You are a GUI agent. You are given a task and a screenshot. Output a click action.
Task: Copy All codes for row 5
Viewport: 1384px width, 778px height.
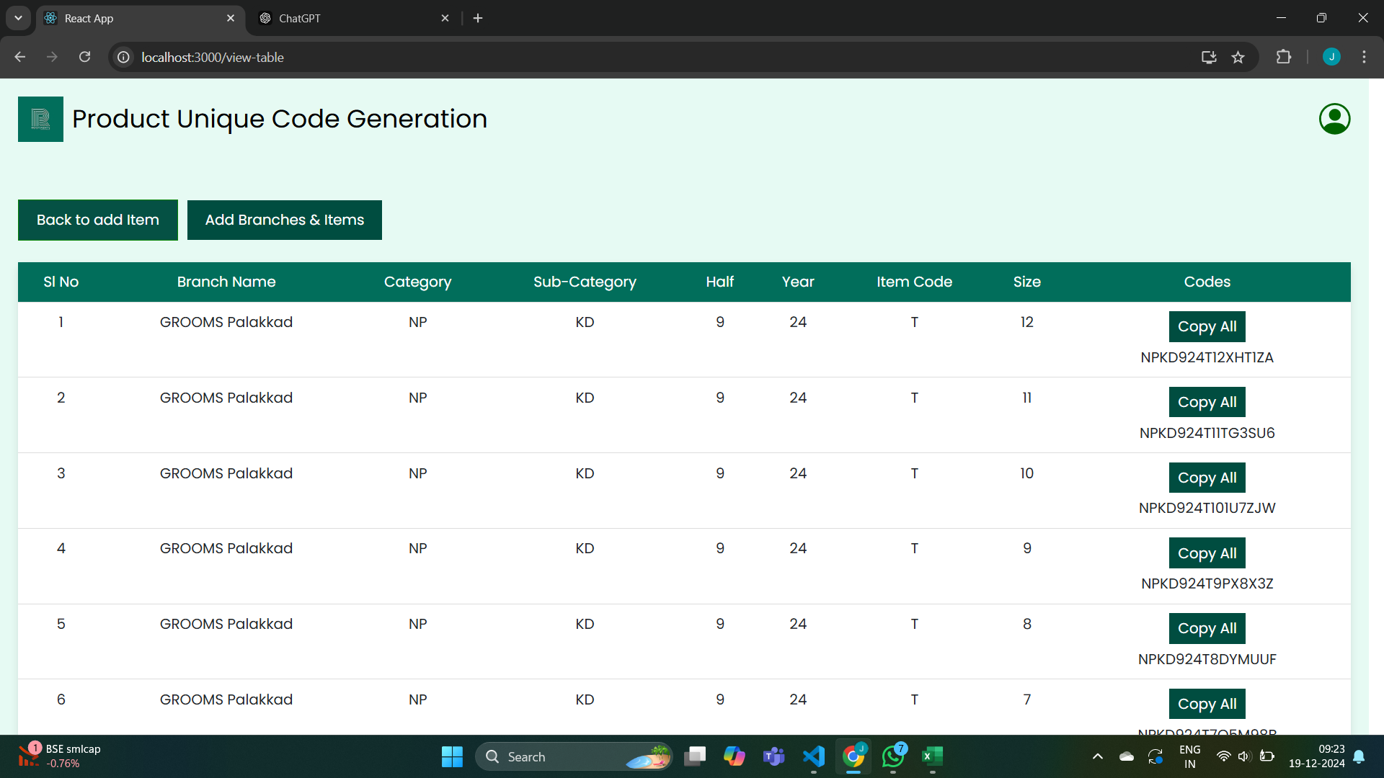(x=1207, y=628)
